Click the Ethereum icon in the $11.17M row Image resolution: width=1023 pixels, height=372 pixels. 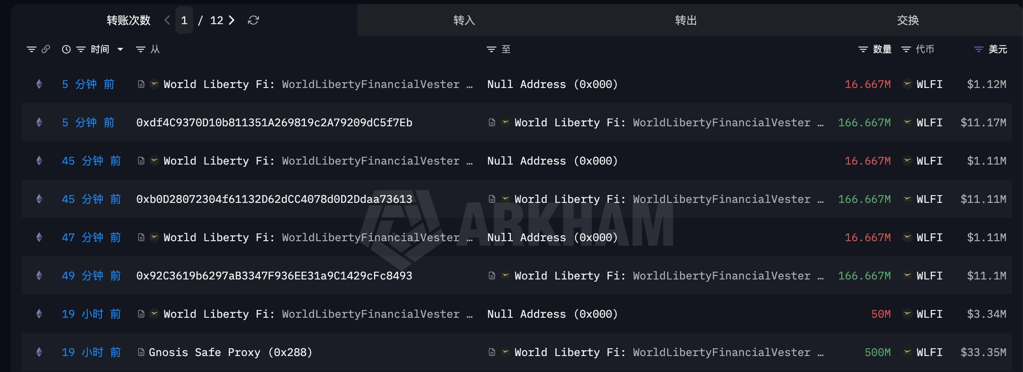click(x=39, y=122)
